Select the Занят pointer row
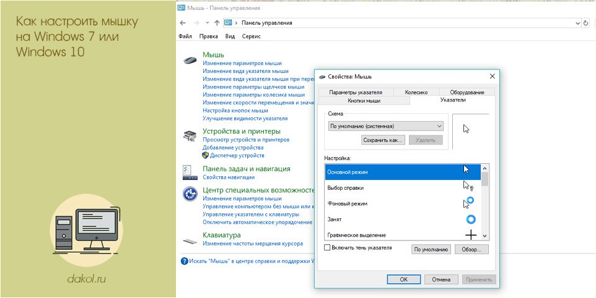 pyautogui.click(x=403, y=219)
